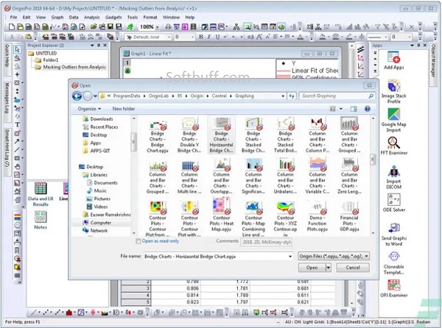Click the Comments field in Open dialog

[x=266, y=242]
